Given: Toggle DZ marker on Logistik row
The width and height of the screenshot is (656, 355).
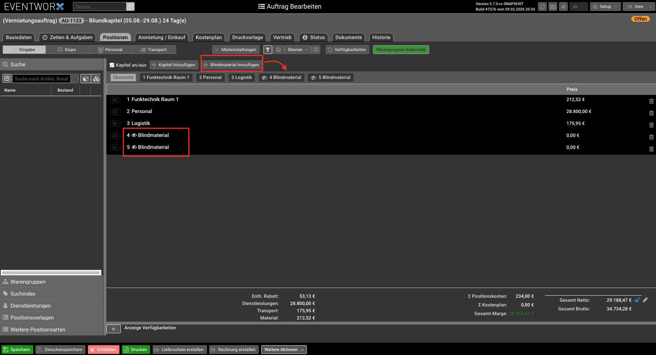Looking at the screenshot, I should (x=115, y=124).
